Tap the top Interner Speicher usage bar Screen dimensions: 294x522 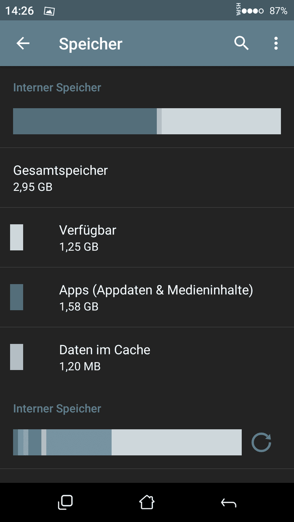click(147, 121)
